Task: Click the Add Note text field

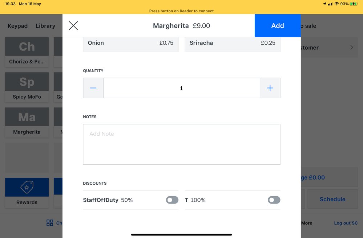Action: click(x=181, y=144)
